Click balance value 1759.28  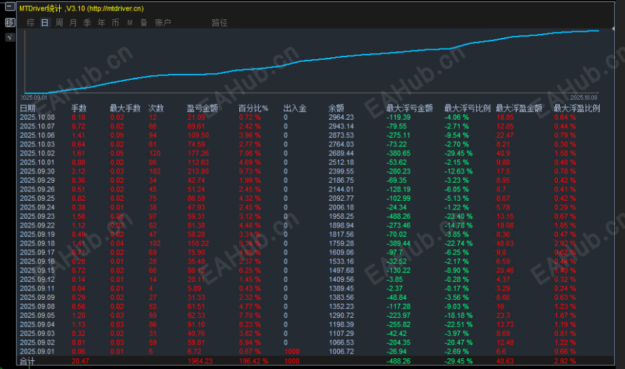tap(341, 243)
